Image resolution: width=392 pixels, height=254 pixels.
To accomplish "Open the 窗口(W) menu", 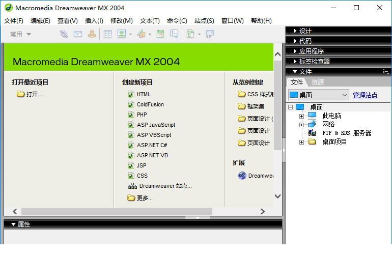I will point(233,21).
